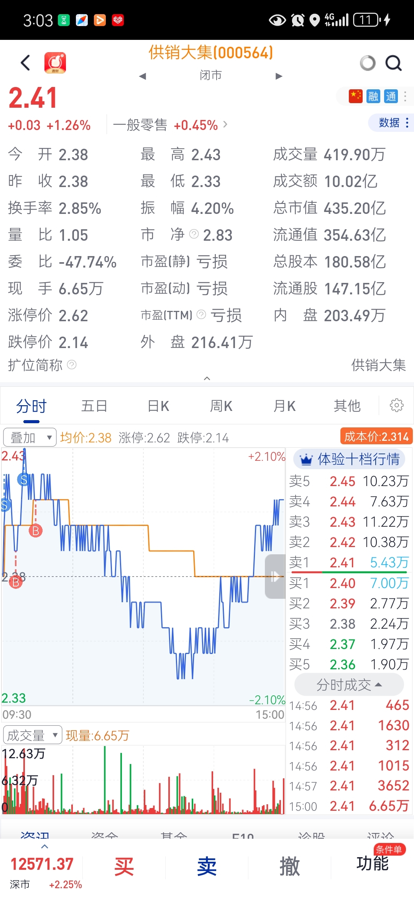
Task: Tap the 融 margin trading badge
Action: pyautogui.click(x=373, y=96)
